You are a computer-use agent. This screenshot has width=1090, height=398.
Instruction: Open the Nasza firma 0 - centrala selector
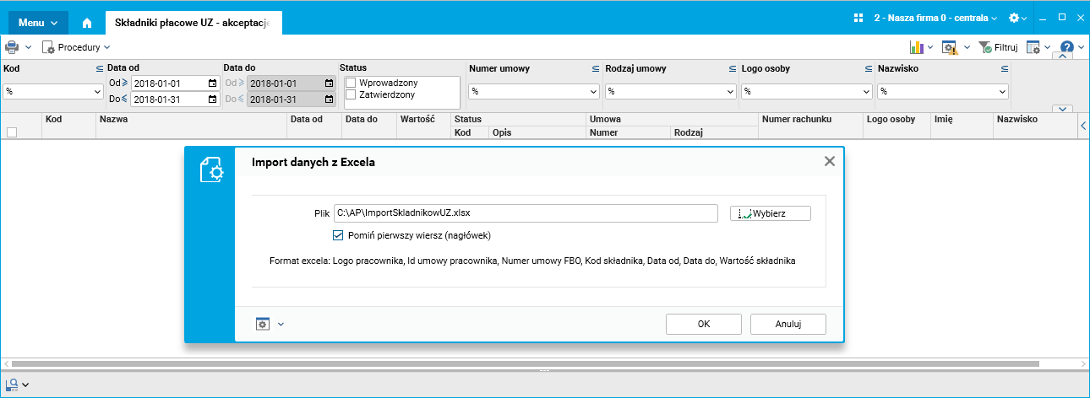935,18
